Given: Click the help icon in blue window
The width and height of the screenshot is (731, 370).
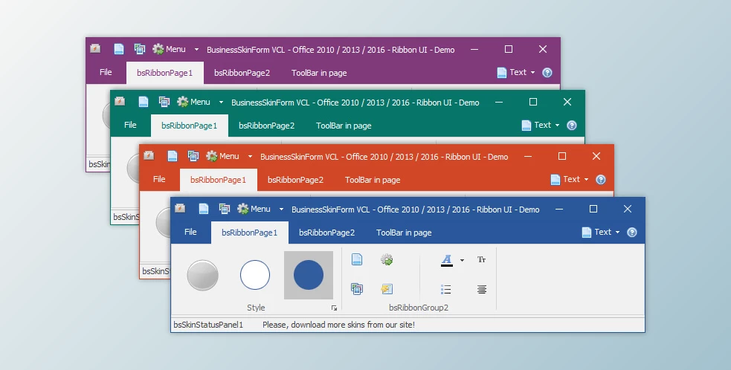Looking at the screenshot, I should 632,232.
